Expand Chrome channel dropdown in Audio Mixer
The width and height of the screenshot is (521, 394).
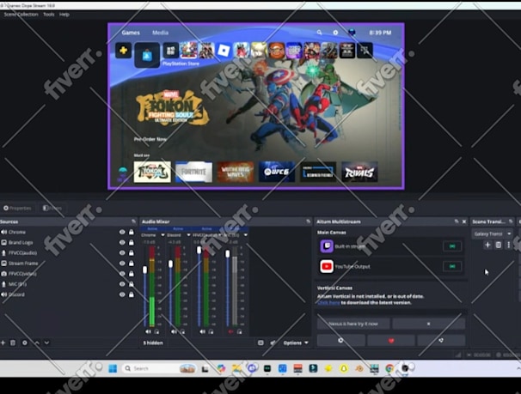pyautogui.click(x=162, y=235)
